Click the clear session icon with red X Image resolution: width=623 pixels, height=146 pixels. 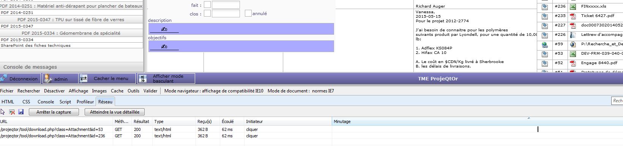pos(12,112)
